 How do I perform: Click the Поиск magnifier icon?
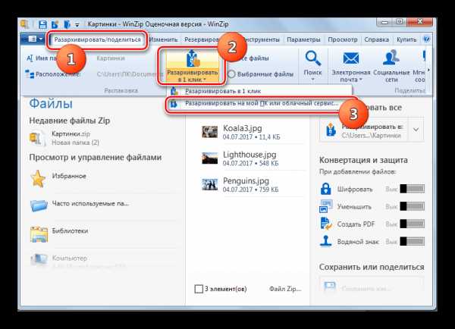(x=312, y=58)
